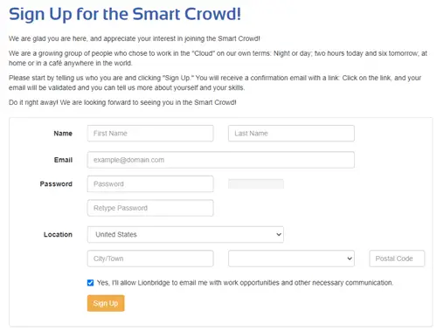Image resolution: width=437 pixels, height=331 pixels.
Task: Click the Retype Password field
Action: point(150,208)
